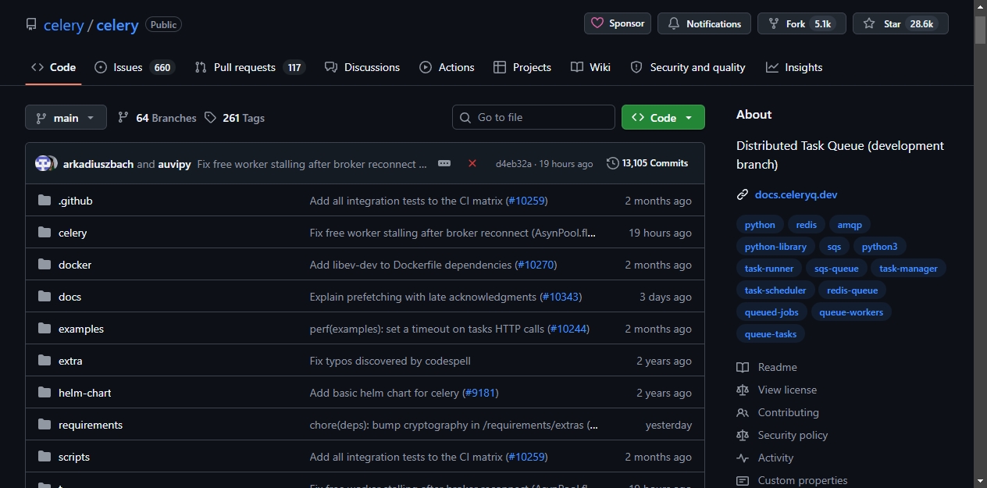Screen dimensions: 987x488
Task: Open pull request #9181 link
Action: (480, 393)
